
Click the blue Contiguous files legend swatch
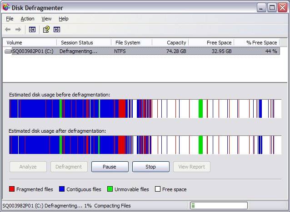coord(62,189)
